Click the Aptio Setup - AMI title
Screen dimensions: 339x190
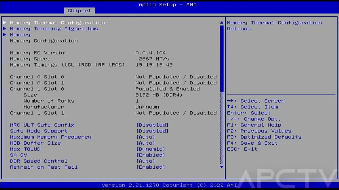tap(168, 5)
